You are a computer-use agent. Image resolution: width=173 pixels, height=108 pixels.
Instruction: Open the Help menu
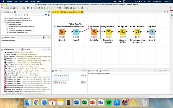point(39,2)
